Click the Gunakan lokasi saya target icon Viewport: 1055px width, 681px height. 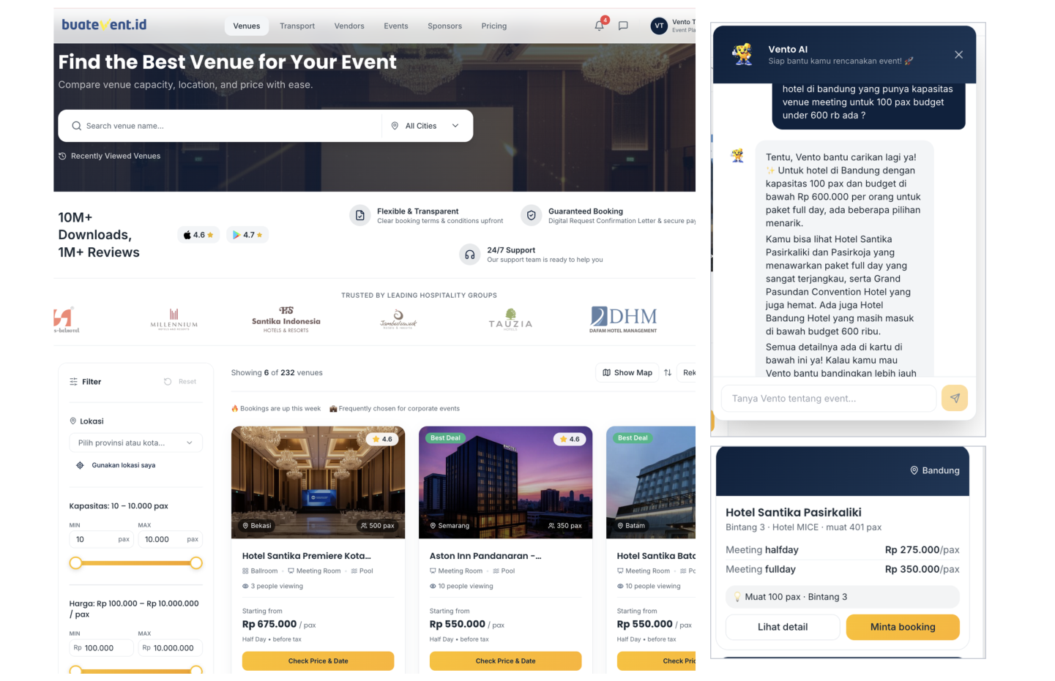pyautogui.click(x=80, y=465)
